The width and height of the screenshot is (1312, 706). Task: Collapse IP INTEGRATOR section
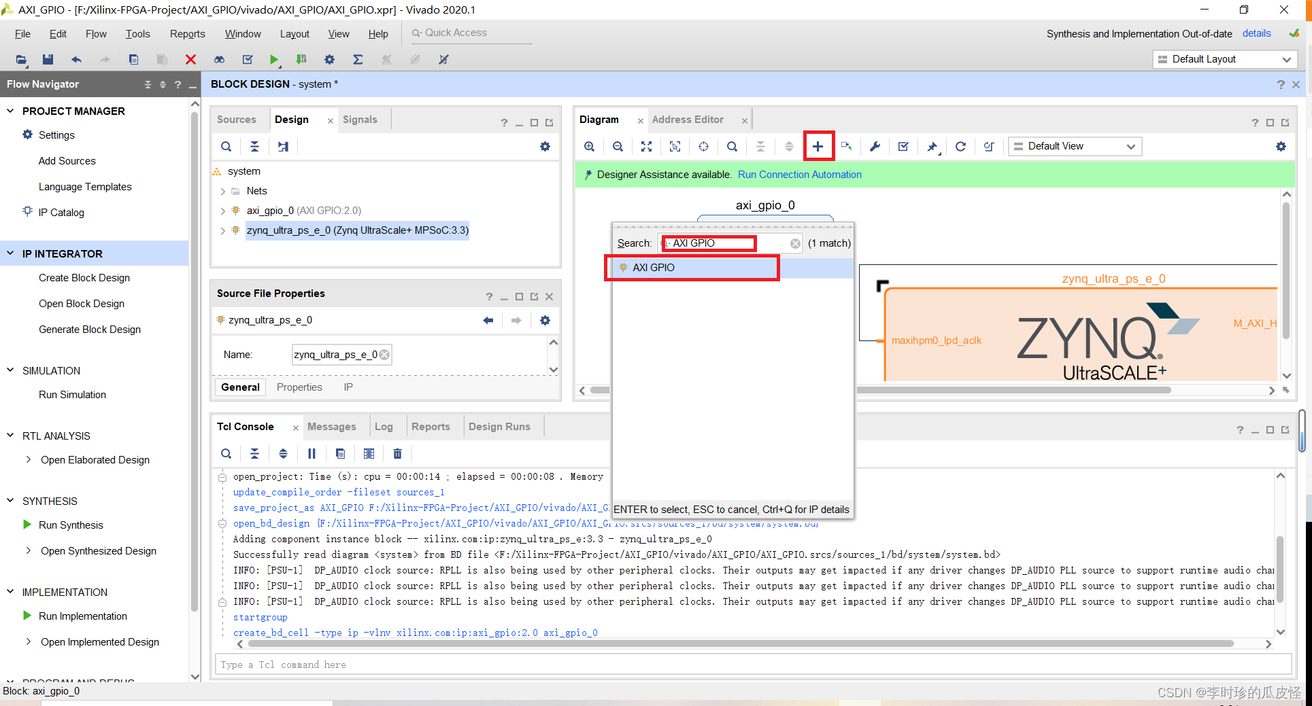[x=10, y=253]
